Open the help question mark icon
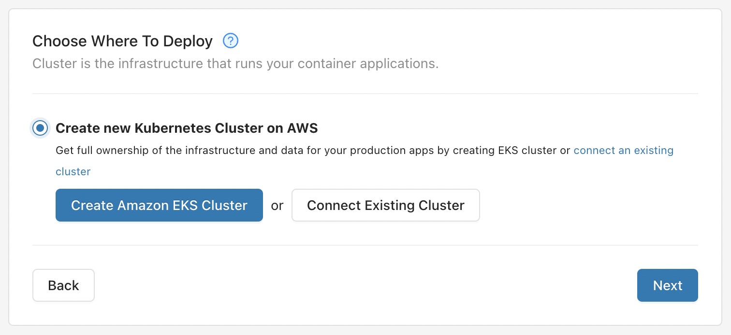Screen dimensions: 731x335 231,41
